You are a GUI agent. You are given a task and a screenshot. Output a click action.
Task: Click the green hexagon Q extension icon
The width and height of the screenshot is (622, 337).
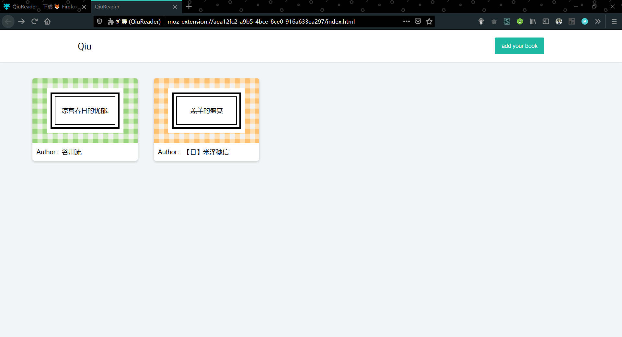click(520, 22)
